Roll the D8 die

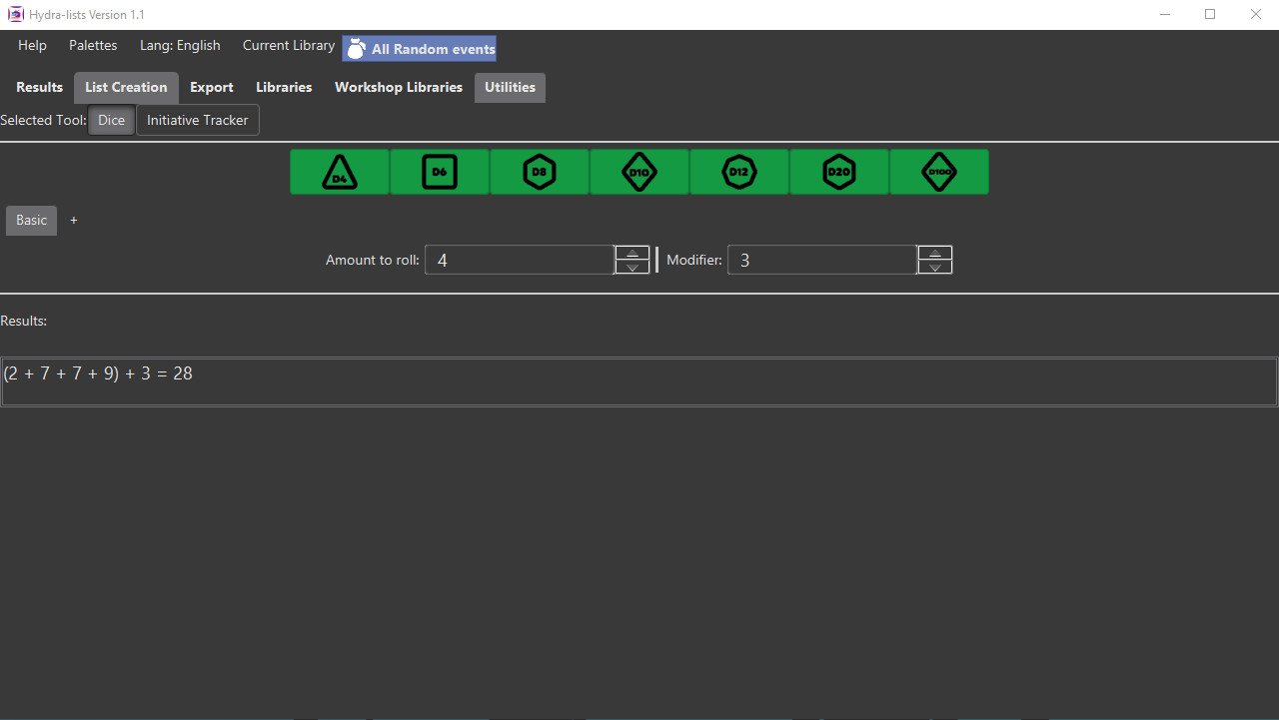[x=539, y=171]
